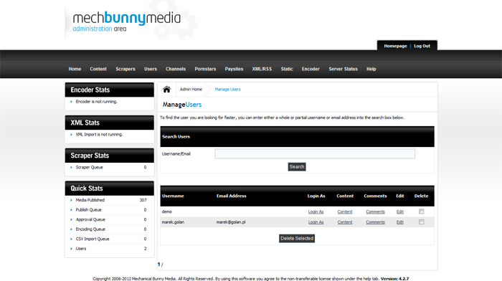Click Scraper Queue in Scraper Stats

coord(90,168)
